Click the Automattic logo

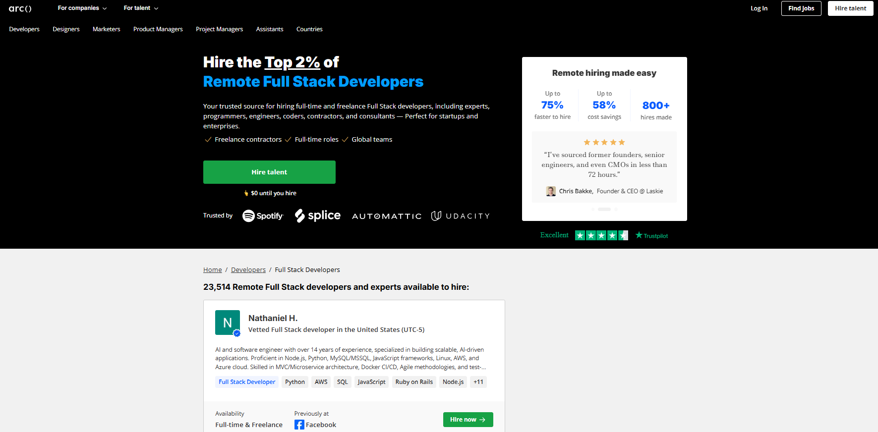coord(387,216)
